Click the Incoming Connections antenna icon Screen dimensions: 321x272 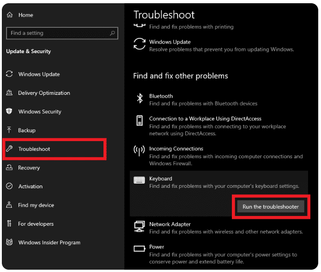click(139, 150)
